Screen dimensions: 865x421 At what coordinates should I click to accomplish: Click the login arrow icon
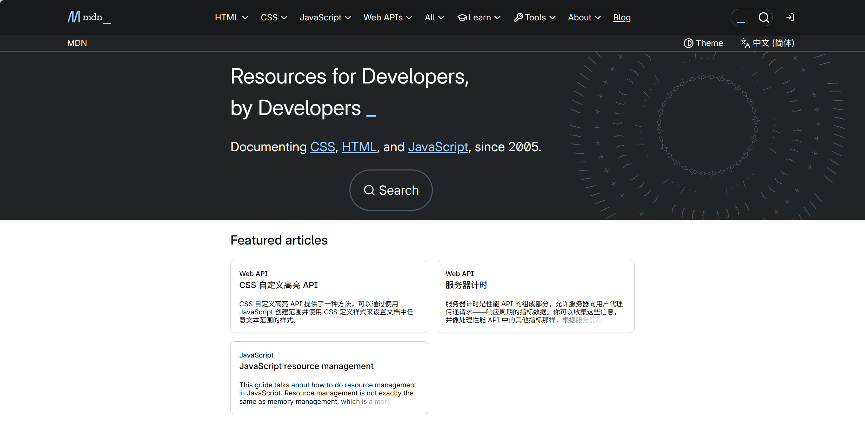pyautogui.click(x=790, y=17)
